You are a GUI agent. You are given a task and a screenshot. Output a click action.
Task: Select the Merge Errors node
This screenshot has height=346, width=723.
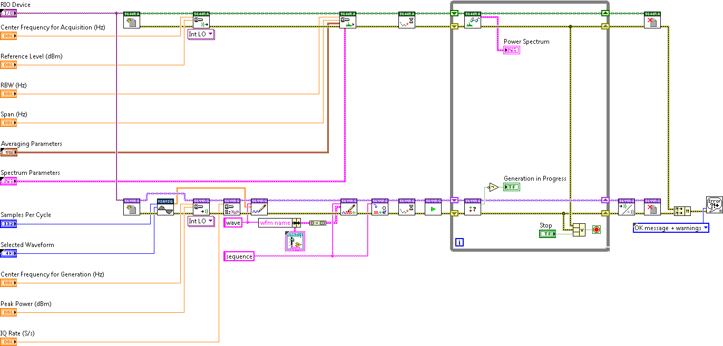pyautogui.click(x=682, y=211)
